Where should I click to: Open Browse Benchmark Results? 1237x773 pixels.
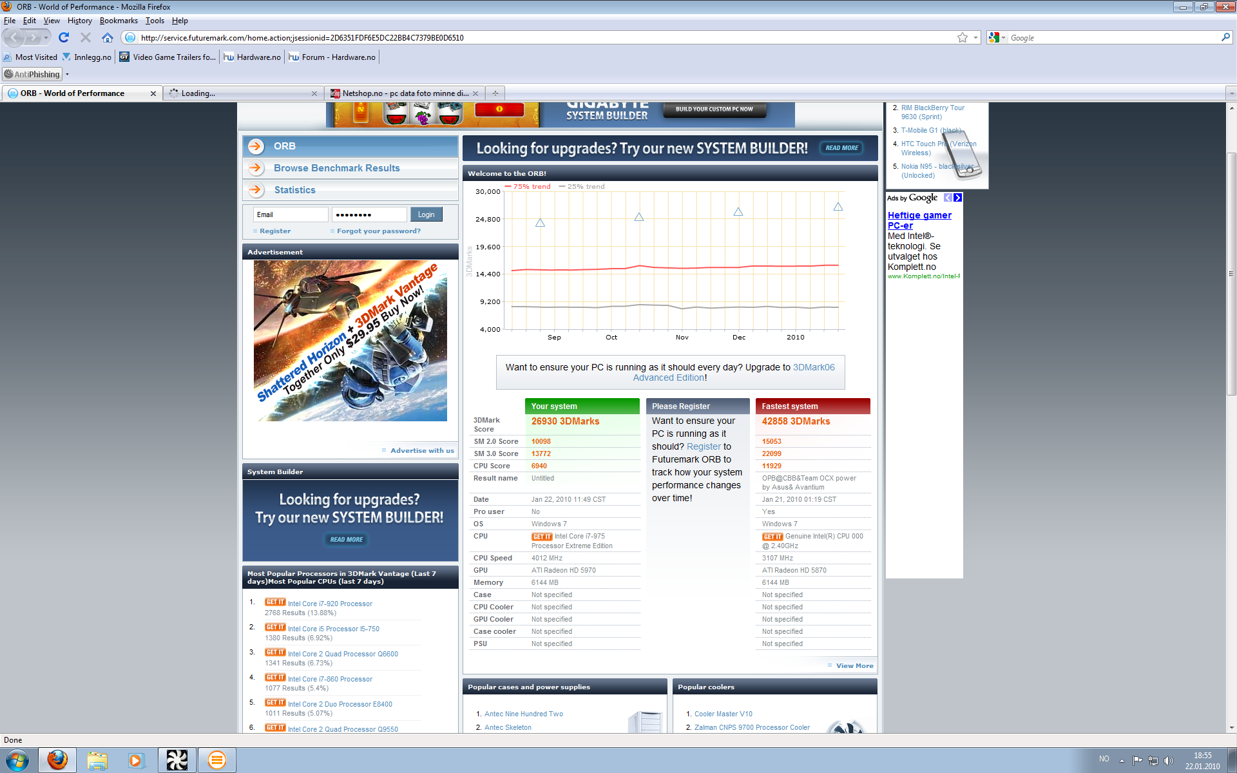pos(337,168)
